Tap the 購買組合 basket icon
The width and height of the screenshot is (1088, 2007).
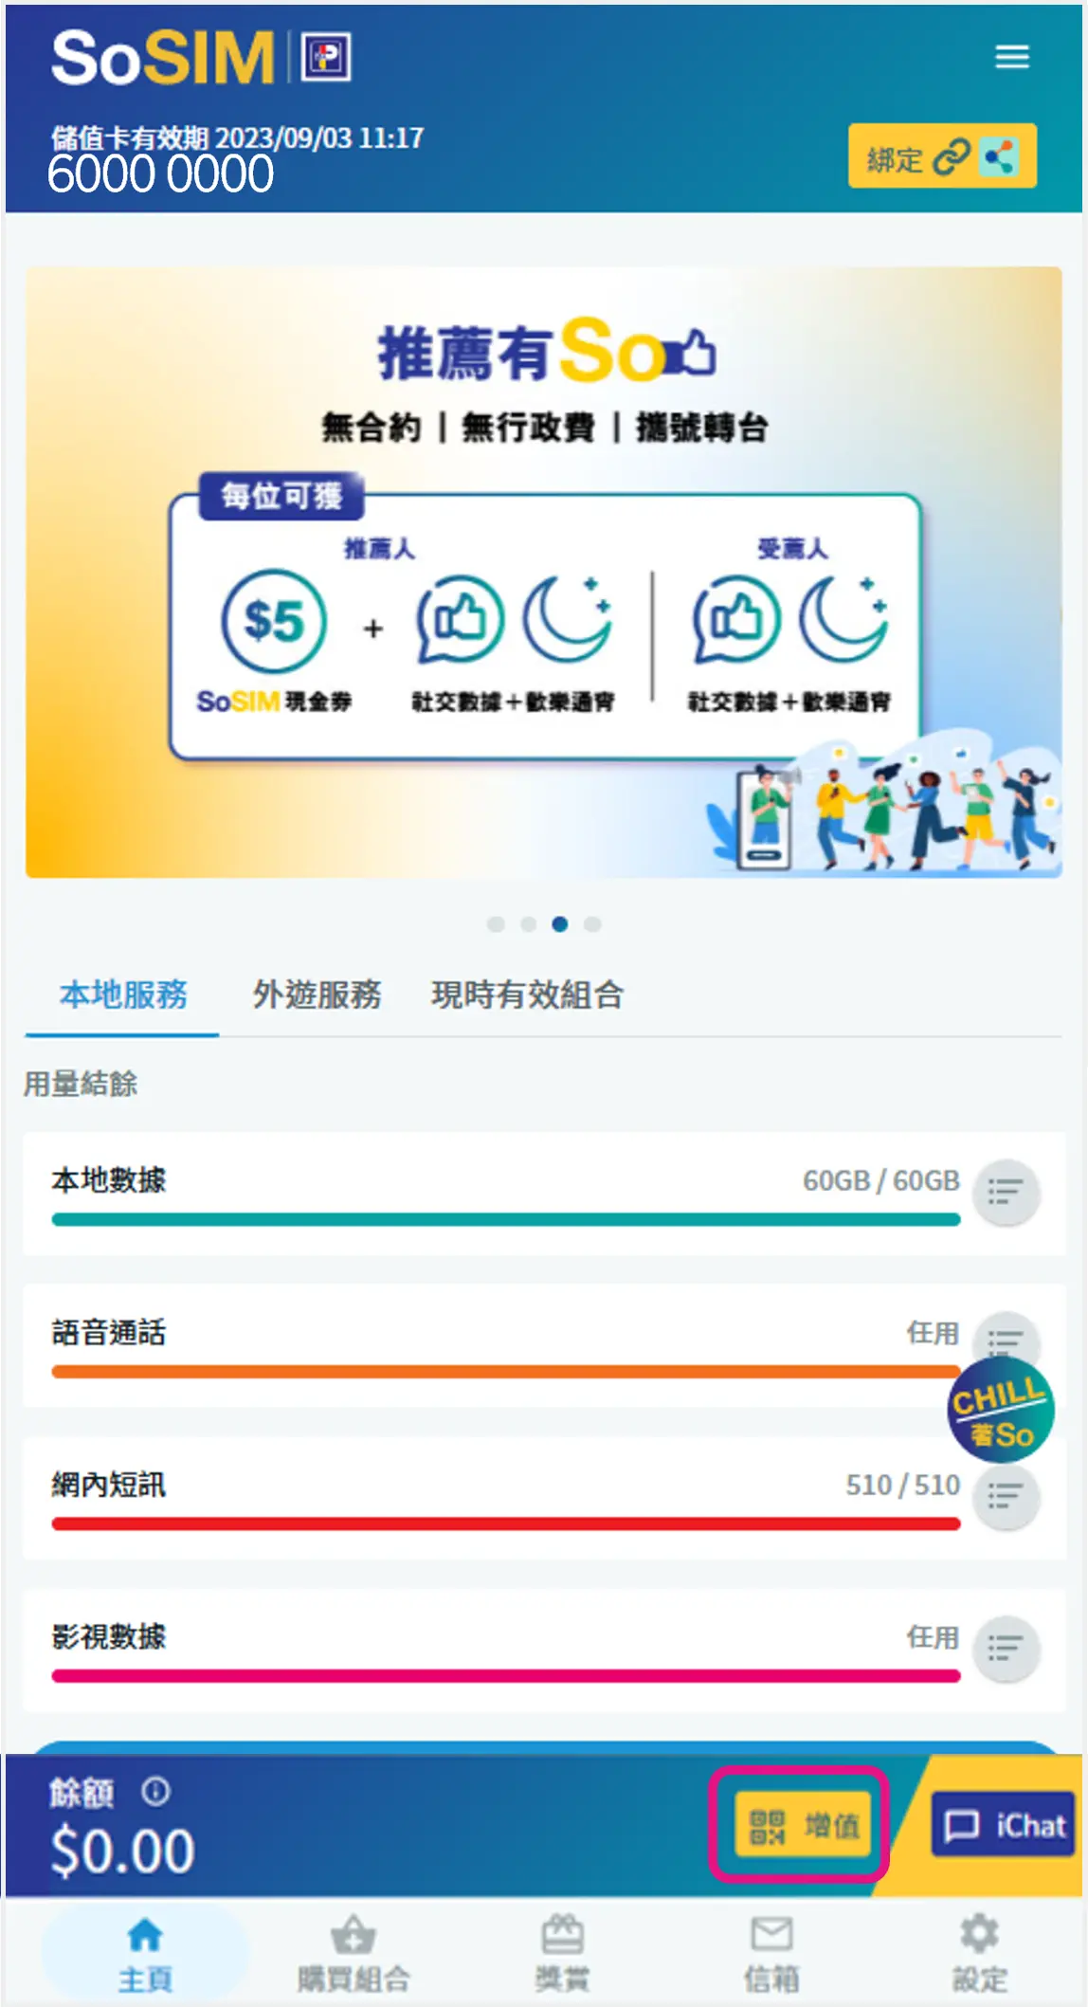click(353, 1935)
